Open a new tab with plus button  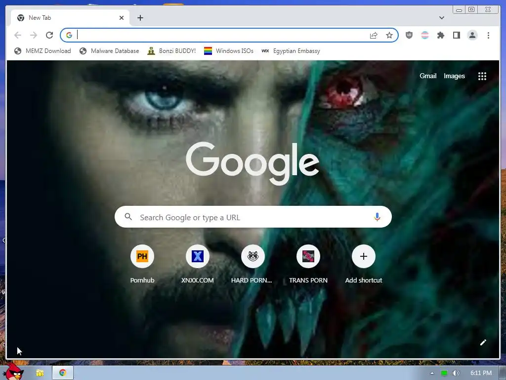pyautogui.click(x=140, y=18)
